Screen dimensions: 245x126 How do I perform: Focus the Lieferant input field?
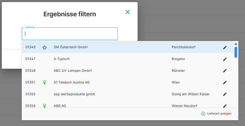pos(69,34)
